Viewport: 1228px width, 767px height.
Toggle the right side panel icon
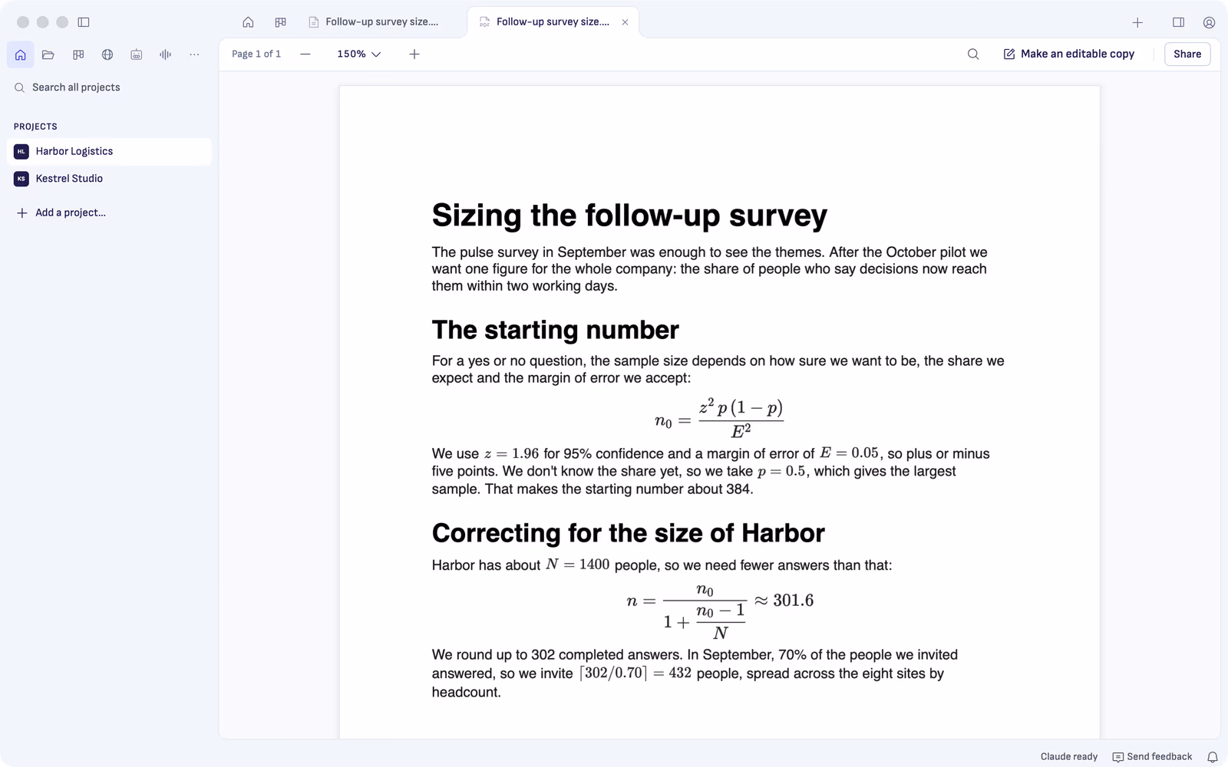(x=1178, y=22)
